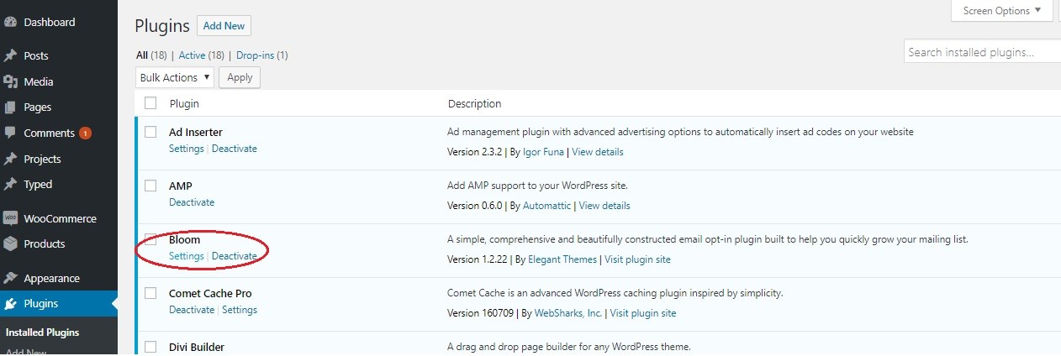The image size is (1061, 356).
Task: Click the Plugins plug icon
Action: 11,304
